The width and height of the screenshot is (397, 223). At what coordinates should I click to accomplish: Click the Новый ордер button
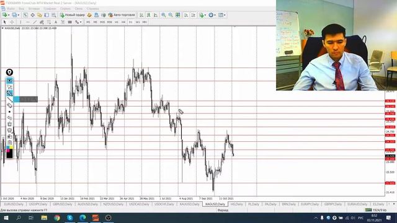click(x=72, y=15)
